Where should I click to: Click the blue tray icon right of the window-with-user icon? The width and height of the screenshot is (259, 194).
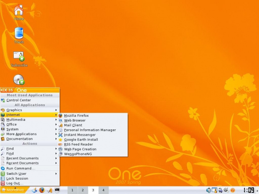click(x=220, y=190)
